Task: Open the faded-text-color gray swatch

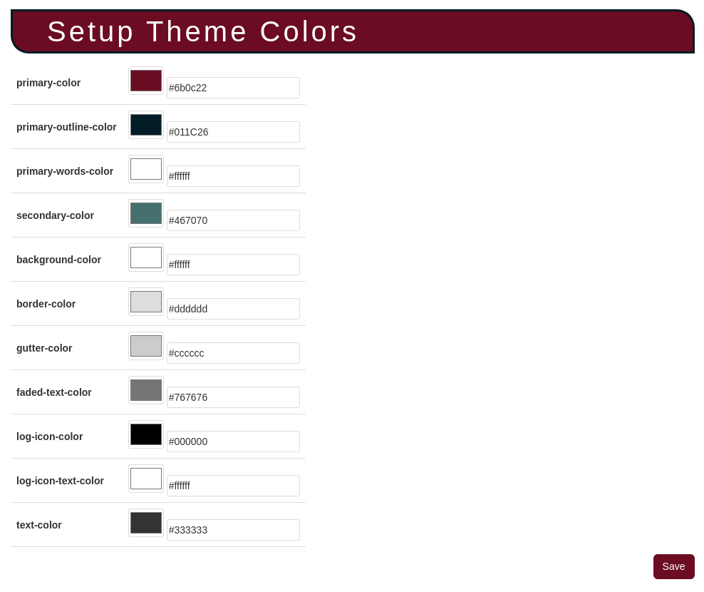Action: [x=146, y=390]
